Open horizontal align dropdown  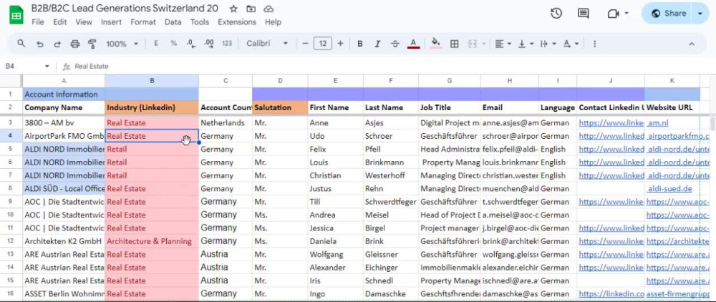(x=503, y=44)
